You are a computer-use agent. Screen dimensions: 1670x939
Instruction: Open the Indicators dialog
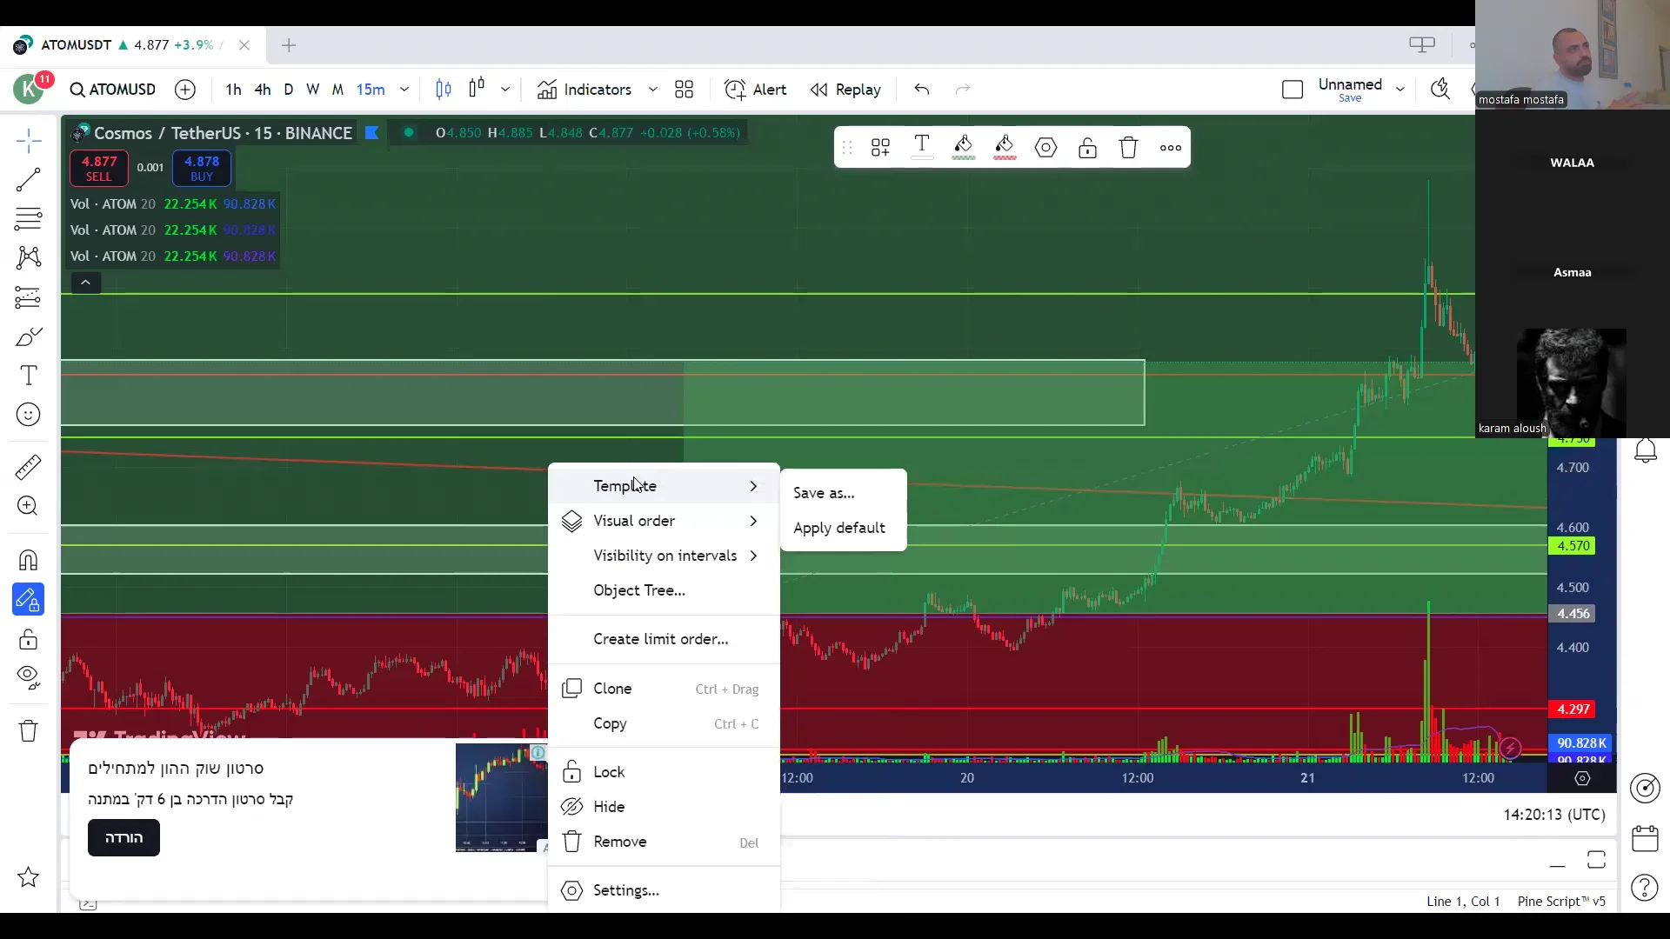coord(584,90)
